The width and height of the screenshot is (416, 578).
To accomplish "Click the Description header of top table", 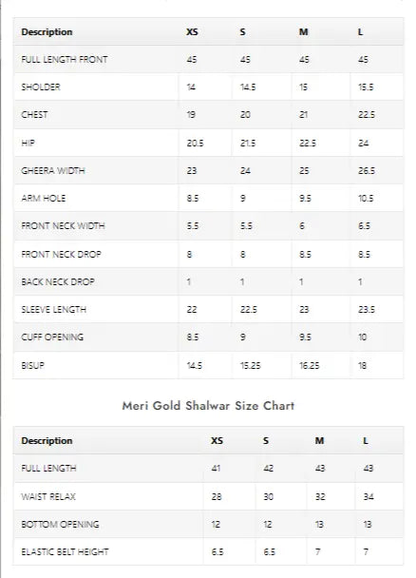I will (47, 32).
